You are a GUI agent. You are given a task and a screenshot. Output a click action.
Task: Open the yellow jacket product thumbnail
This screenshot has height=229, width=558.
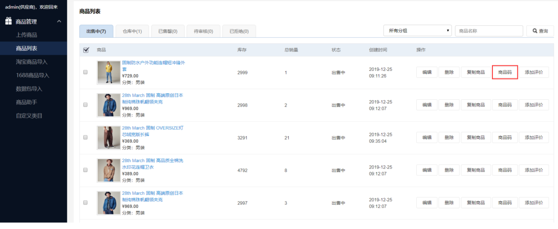(108, 73)
